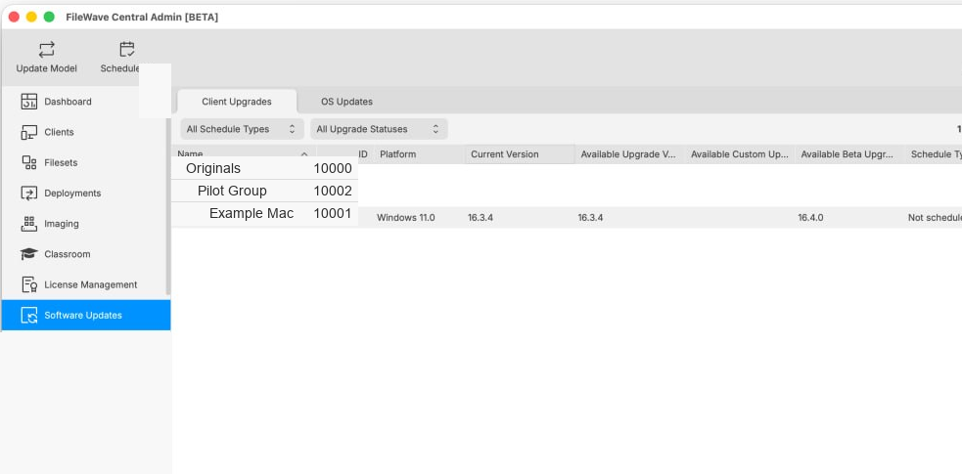
Task: Sort by the Name column header
Action: coord(245,151)
